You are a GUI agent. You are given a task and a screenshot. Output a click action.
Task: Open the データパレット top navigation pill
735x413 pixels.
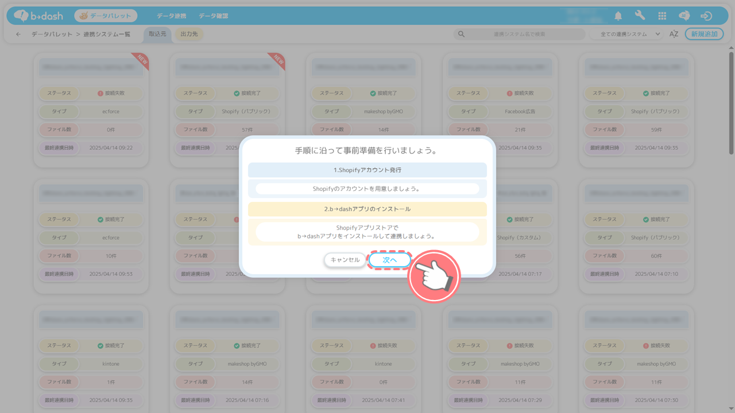pos(106,16)
